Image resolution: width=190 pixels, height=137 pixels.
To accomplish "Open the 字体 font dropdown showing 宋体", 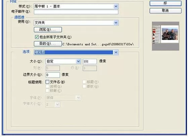I will pyautogui.click(x=63, y=98).
